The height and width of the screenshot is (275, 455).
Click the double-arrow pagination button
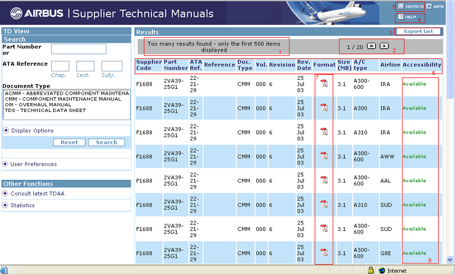371,46
